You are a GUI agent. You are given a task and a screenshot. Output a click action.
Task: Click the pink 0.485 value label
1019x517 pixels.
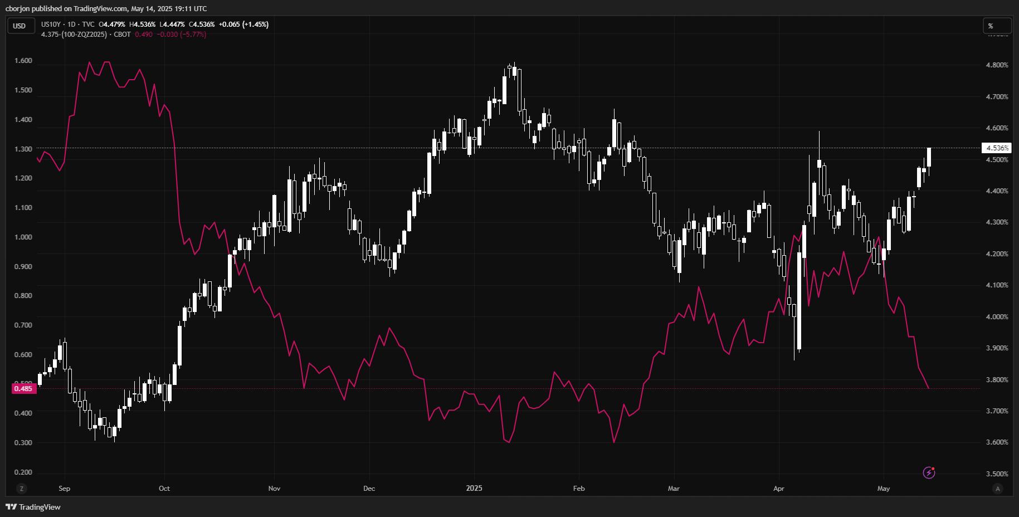point(23,389)
